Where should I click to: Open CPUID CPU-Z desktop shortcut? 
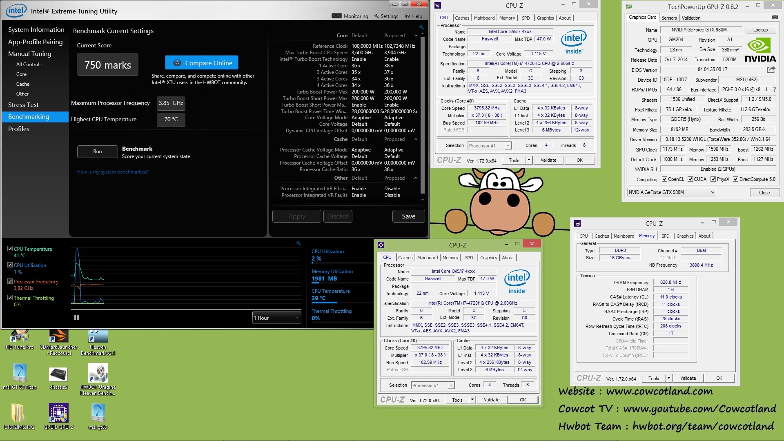pyautogui.click(x=59, y=416)
